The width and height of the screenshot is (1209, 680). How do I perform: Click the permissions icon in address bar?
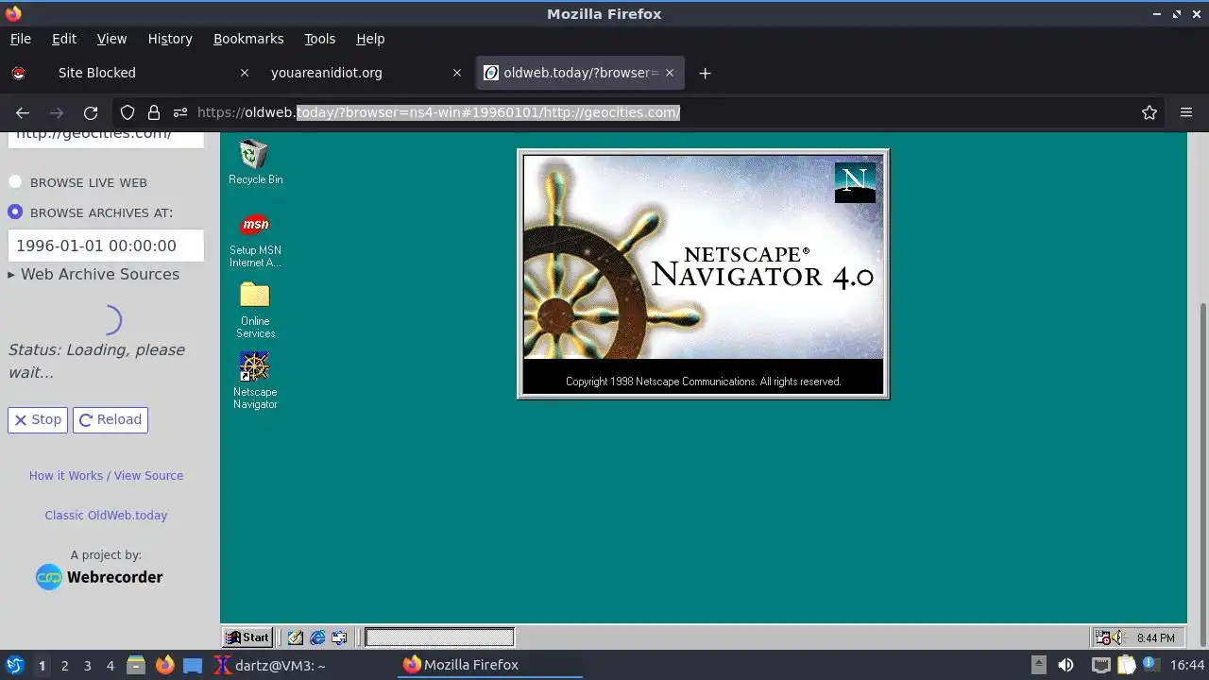pos(180,112)
